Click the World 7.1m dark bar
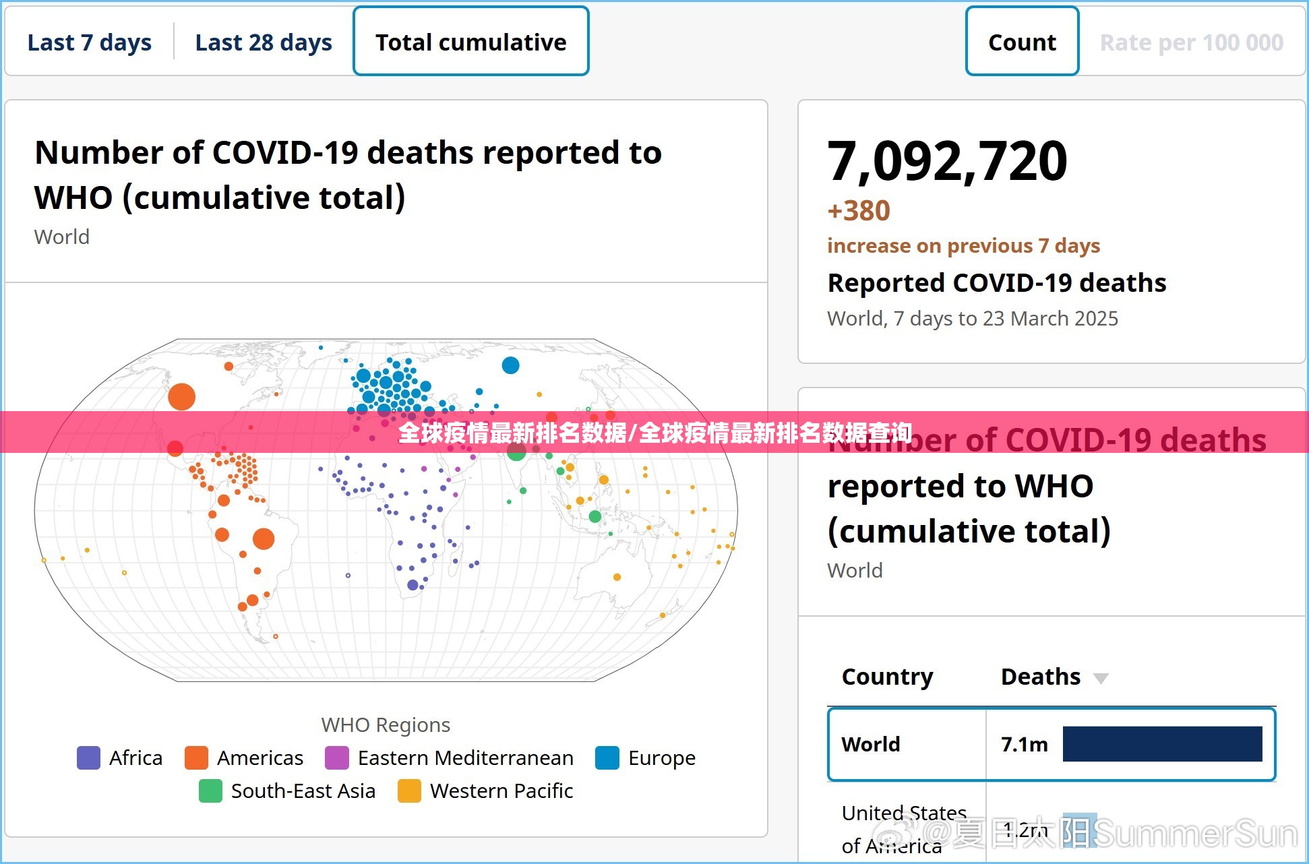Viewport: 1309px width, 864px height. coord(1162,744)
